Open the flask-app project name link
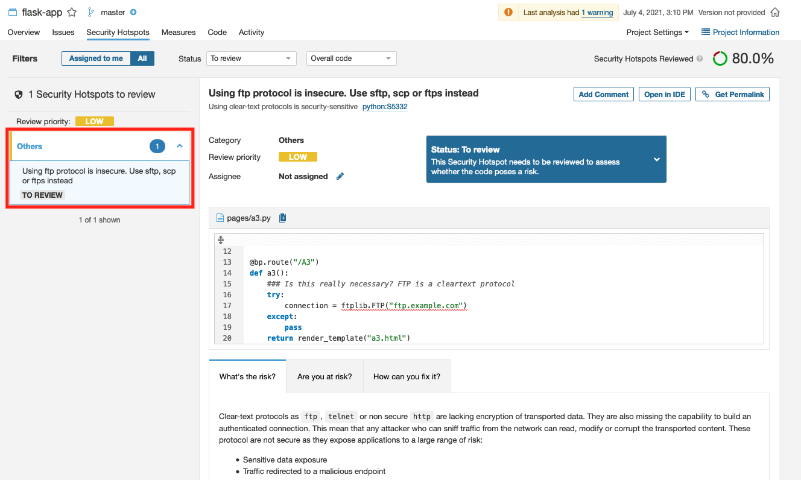 (x=42, y=12)
